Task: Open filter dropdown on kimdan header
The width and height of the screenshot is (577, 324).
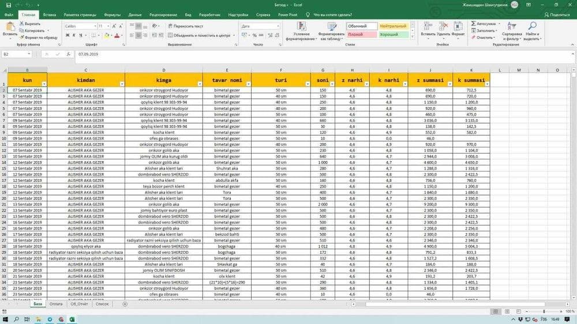Action: point(122,84)
